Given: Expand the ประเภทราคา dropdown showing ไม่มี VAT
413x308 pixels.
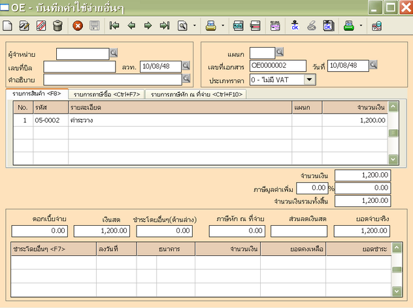Looking at the screenshot, I should 310,79.
